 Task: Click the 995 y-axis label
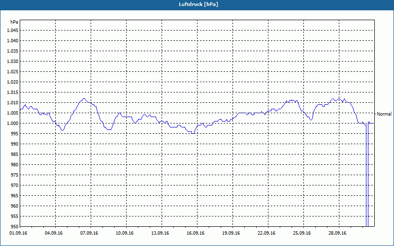[x=15, y=133]
